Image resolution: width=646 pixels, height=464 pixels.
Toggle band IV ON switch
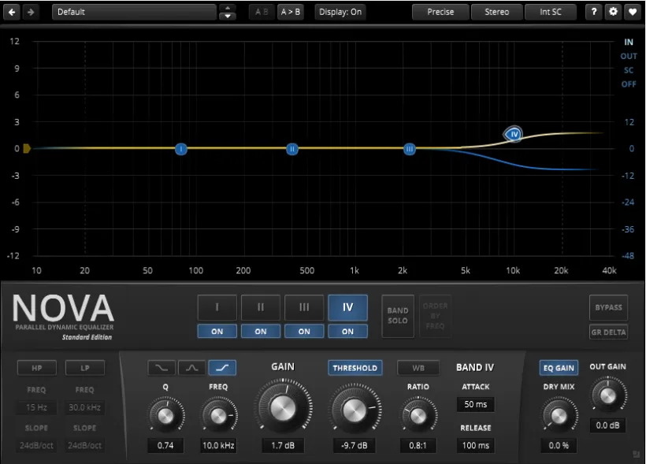pyautogui.click(x=347, y=332)
